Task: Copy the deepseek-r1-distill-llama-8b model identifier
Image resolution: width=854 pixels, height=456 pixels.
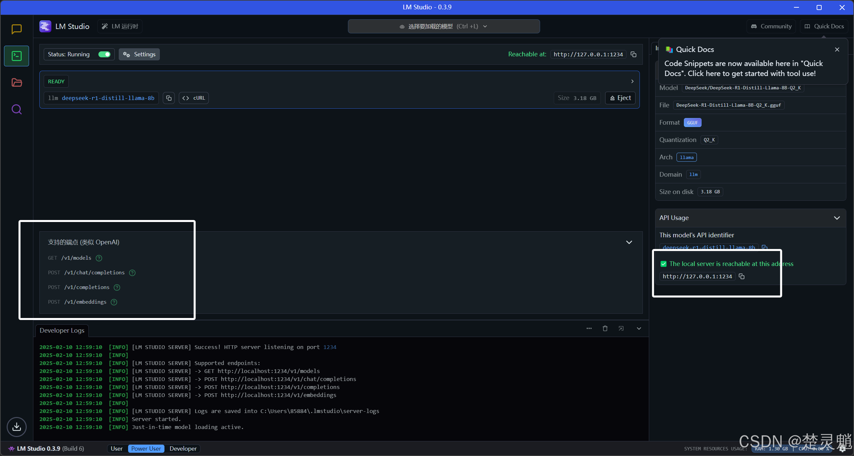Action: point(169,98)
